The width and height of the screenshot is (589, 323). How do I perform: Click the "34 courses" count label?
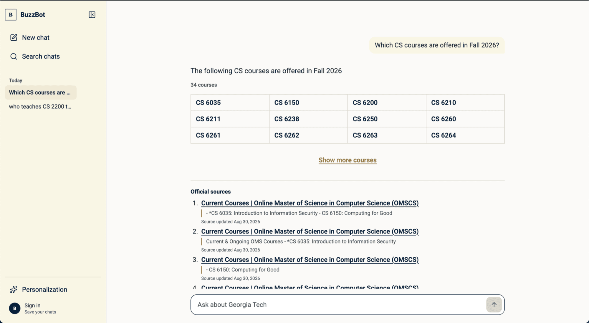tap(204, 85)
